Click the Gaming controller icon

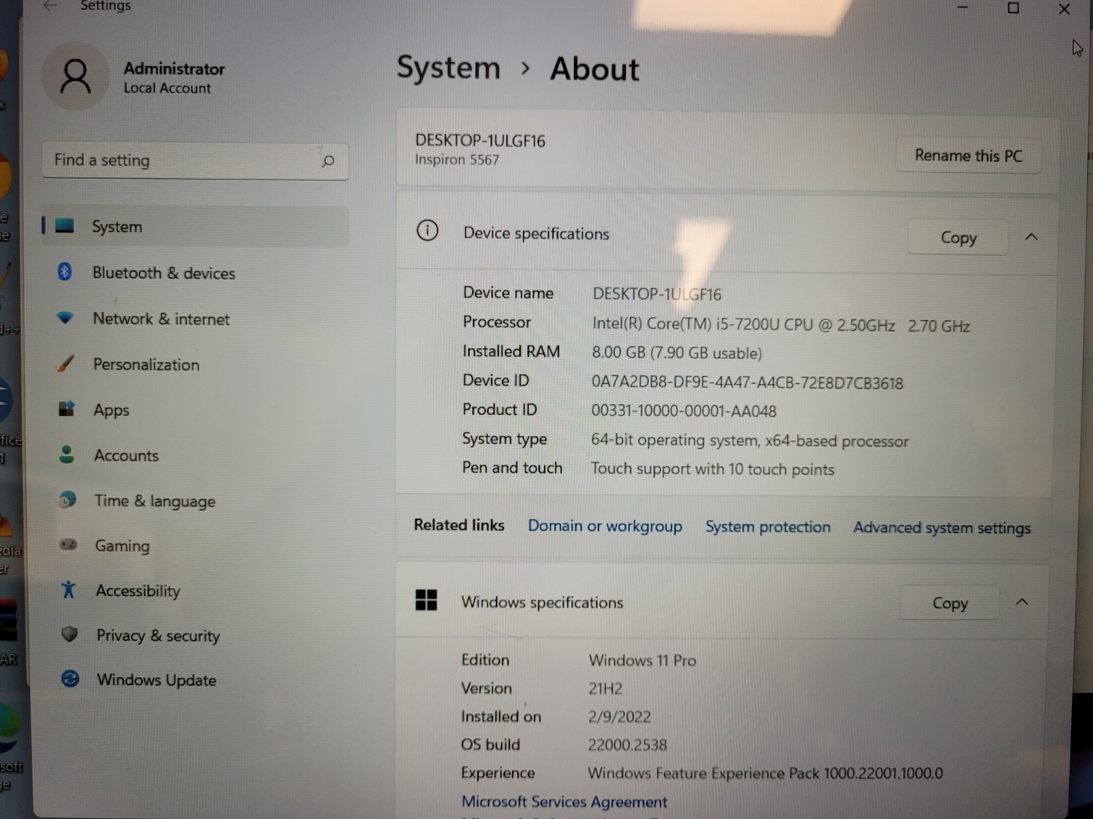(68, 545)
